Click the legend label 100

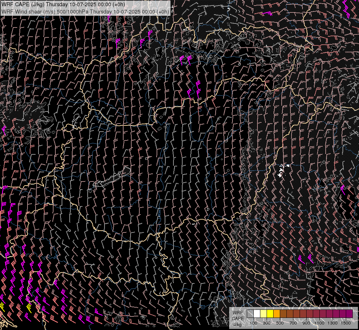click(253, 323)
